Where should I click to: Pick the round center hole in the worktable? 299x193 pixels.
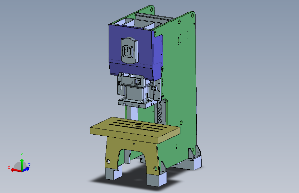(138, 126)
